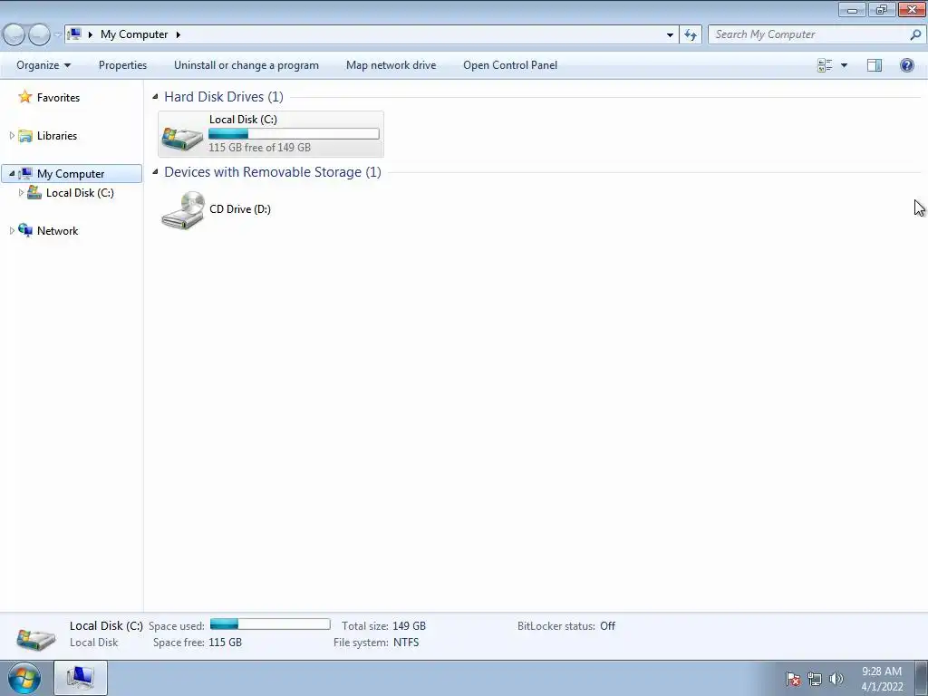Click Open Control Panel
The image size is (928, 696).
pos(510,65)
